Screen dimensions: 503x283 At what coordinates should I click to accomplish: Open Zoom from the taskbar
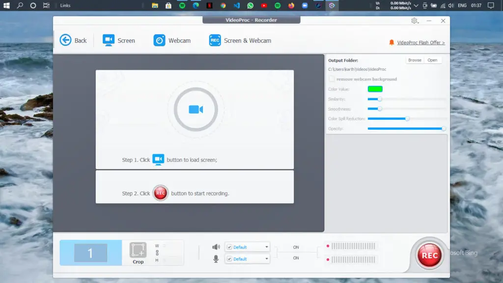pyautogui.click(x=305, y=5)
